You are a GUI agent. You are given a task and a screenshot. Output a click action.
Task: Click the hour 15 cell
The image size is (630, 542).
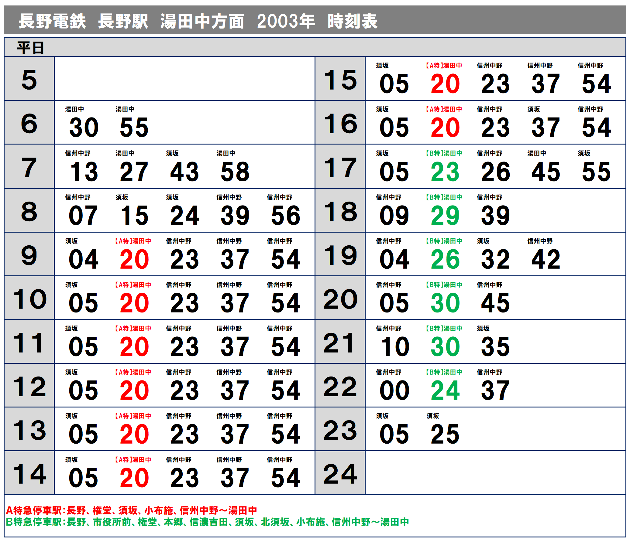point(340,79)
